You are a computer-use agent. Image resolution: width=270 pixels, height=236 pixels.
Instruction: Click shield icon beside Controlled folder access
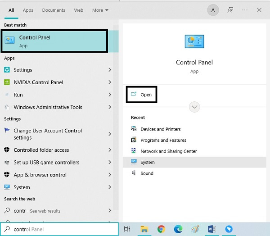tap(7, 150)
